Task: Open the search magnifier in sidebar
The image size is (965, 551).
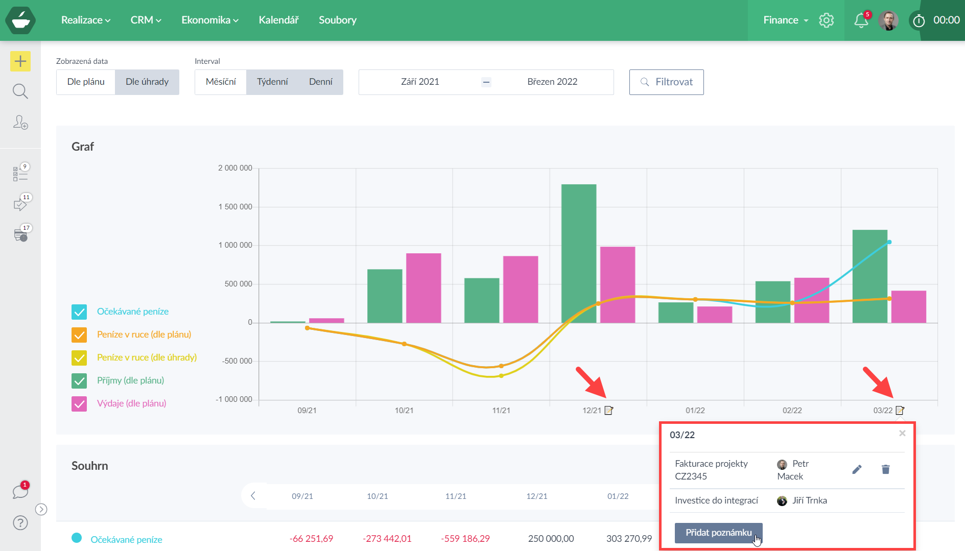Action: pyautogui.click(x=20, y=91)
